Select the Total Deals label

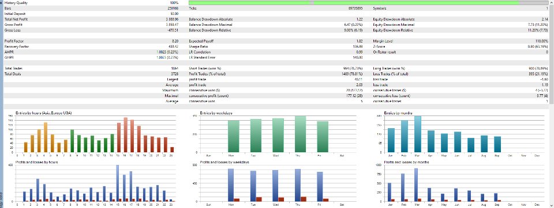click(13, 74)
